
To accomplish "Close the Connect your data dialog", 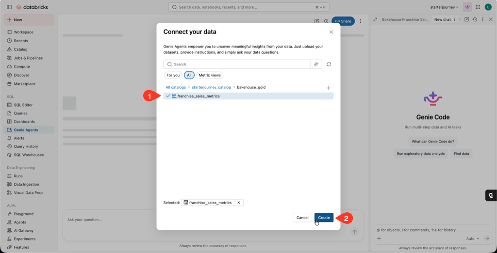I will click(331, 32).
